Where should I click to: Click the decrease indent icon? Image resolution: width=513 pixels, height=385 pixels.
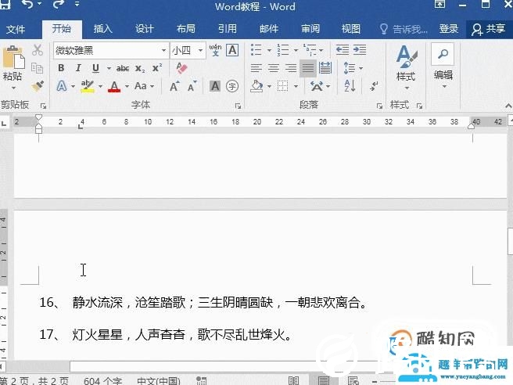click(343, 50)
